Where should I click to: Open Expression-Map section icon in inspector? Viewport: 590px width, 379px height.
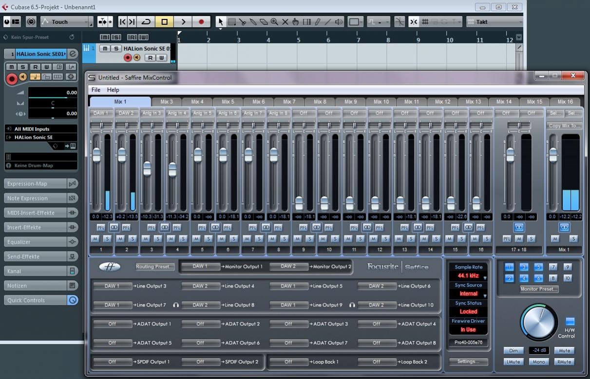point(73,183)
